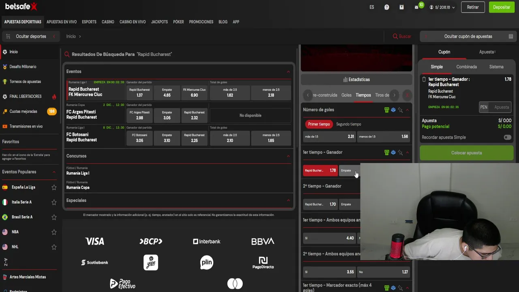
Task: Collapse the Concursos section
Action: pos(288,156)
